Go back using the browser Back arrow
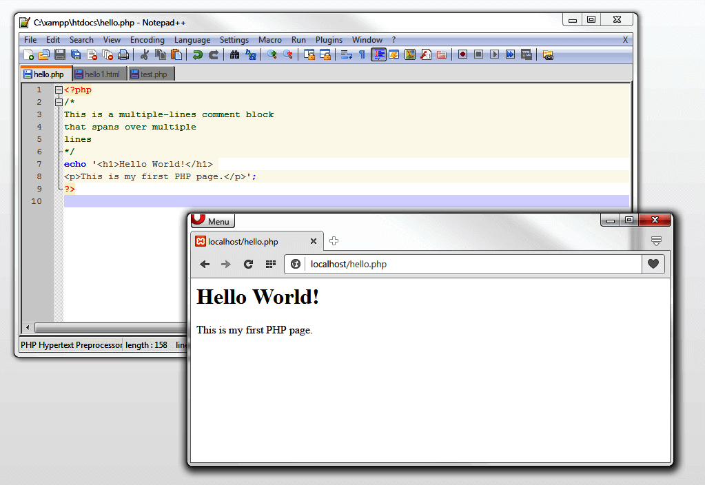705x485 pixels. click(x=205, y=264)
